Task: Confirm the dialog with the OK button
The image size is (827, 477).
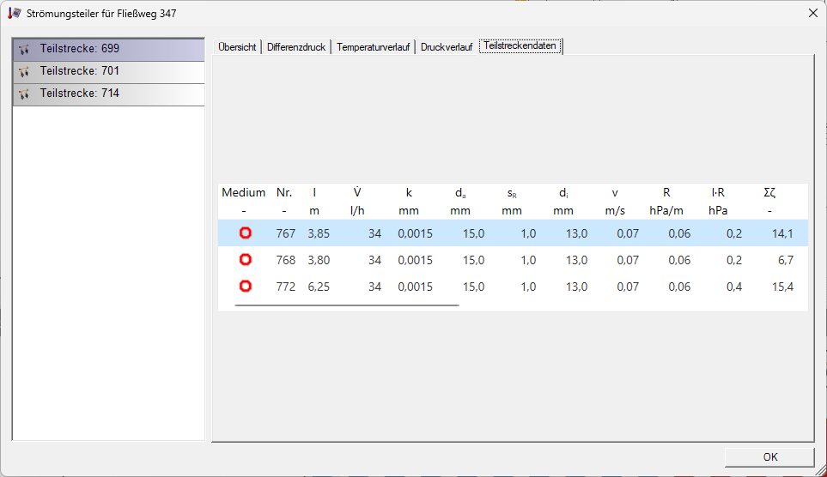Action: click(x=769, y=457)
